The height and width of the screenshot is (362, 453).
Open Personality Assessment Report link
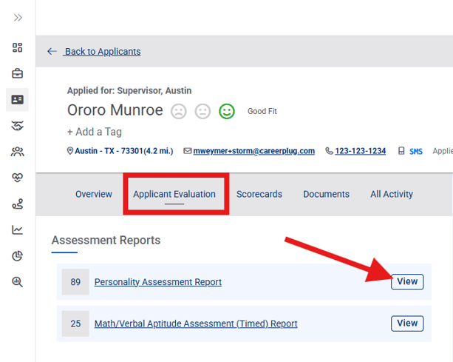click(158, 282)
